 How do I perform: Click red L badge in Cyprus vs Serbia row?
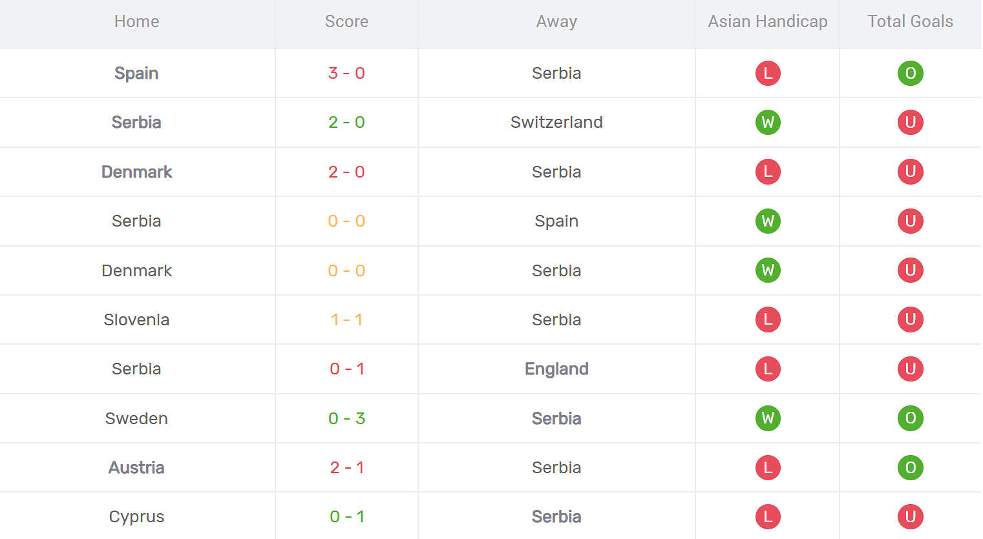click(x=768, y=516)
